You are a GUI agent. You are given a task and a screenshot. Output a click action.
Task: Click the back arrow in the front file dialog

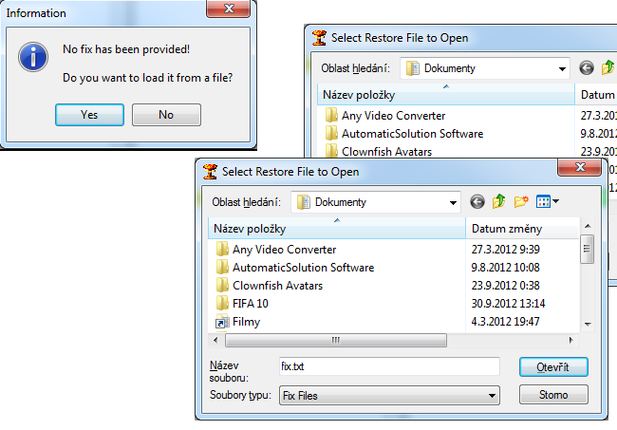(477, 201)
